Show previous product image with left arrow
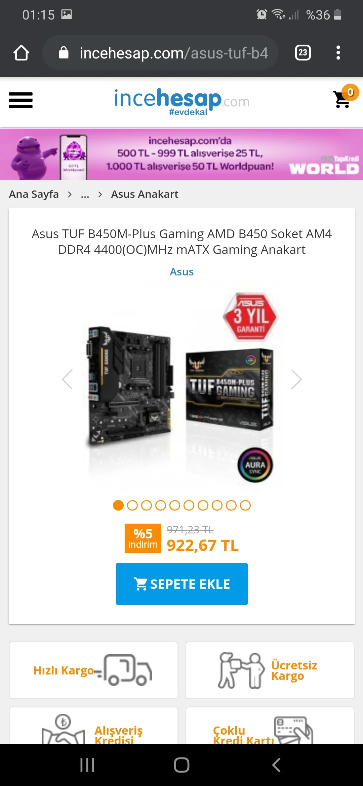The image size is (363, 786). [x=68, y=380]
